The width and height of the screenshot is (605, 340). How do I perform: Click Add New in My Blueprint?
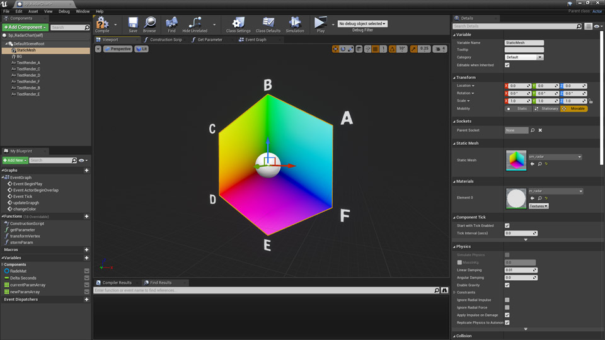[15, 161]
